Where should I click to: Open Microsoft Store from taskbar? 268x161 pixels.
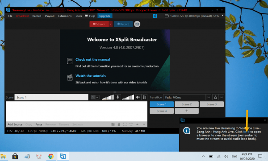15,156
